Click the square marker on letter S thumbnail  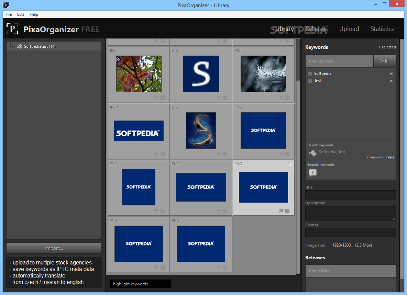click(225, 98)
